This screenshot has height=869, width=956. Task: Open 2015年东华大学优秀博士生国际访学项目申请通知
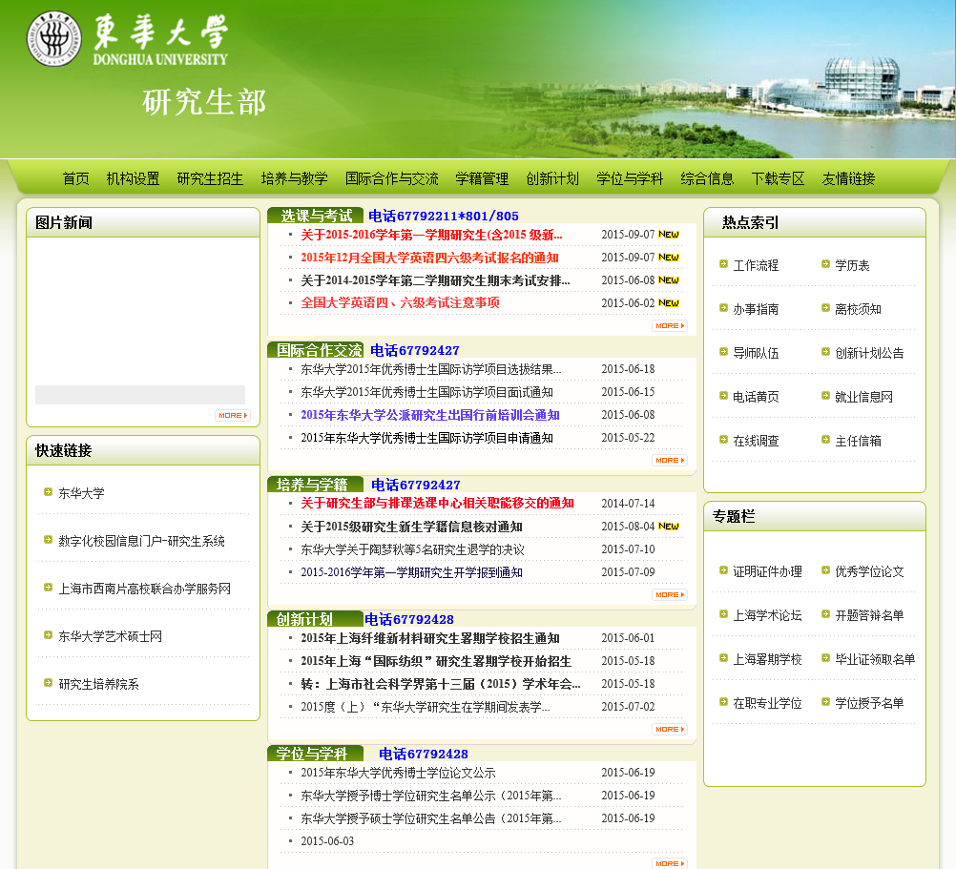[x=426, y=438]
